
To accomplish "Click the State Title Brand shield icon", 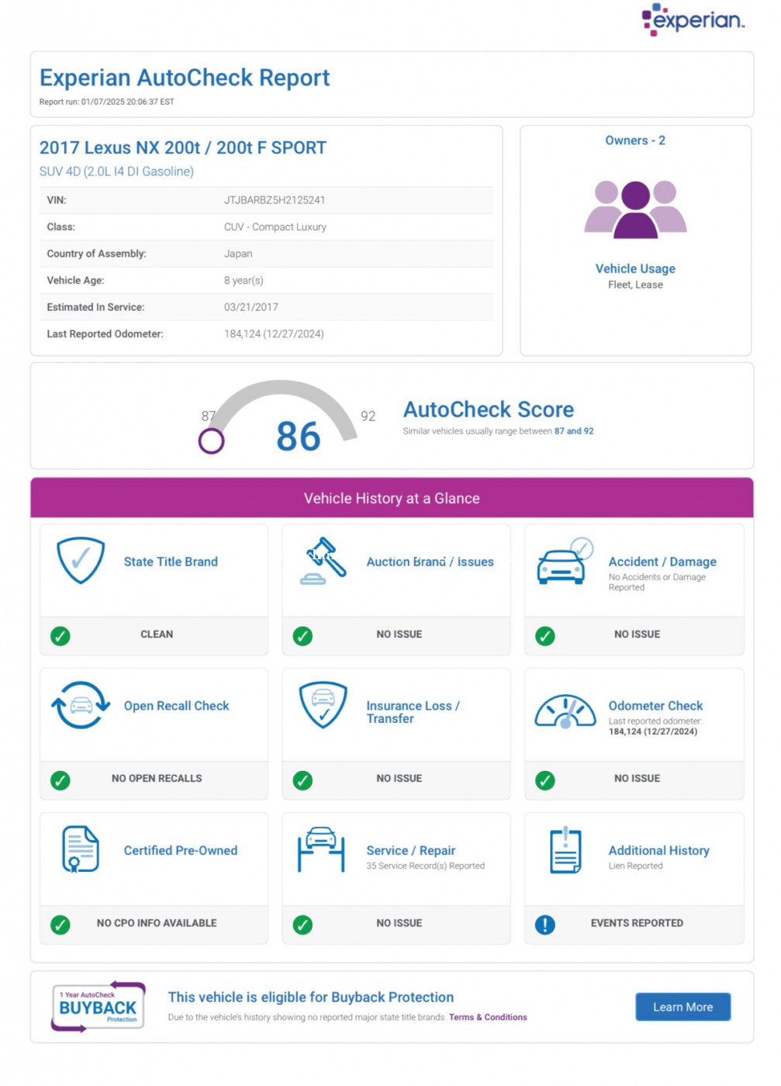I will [81, 560].
